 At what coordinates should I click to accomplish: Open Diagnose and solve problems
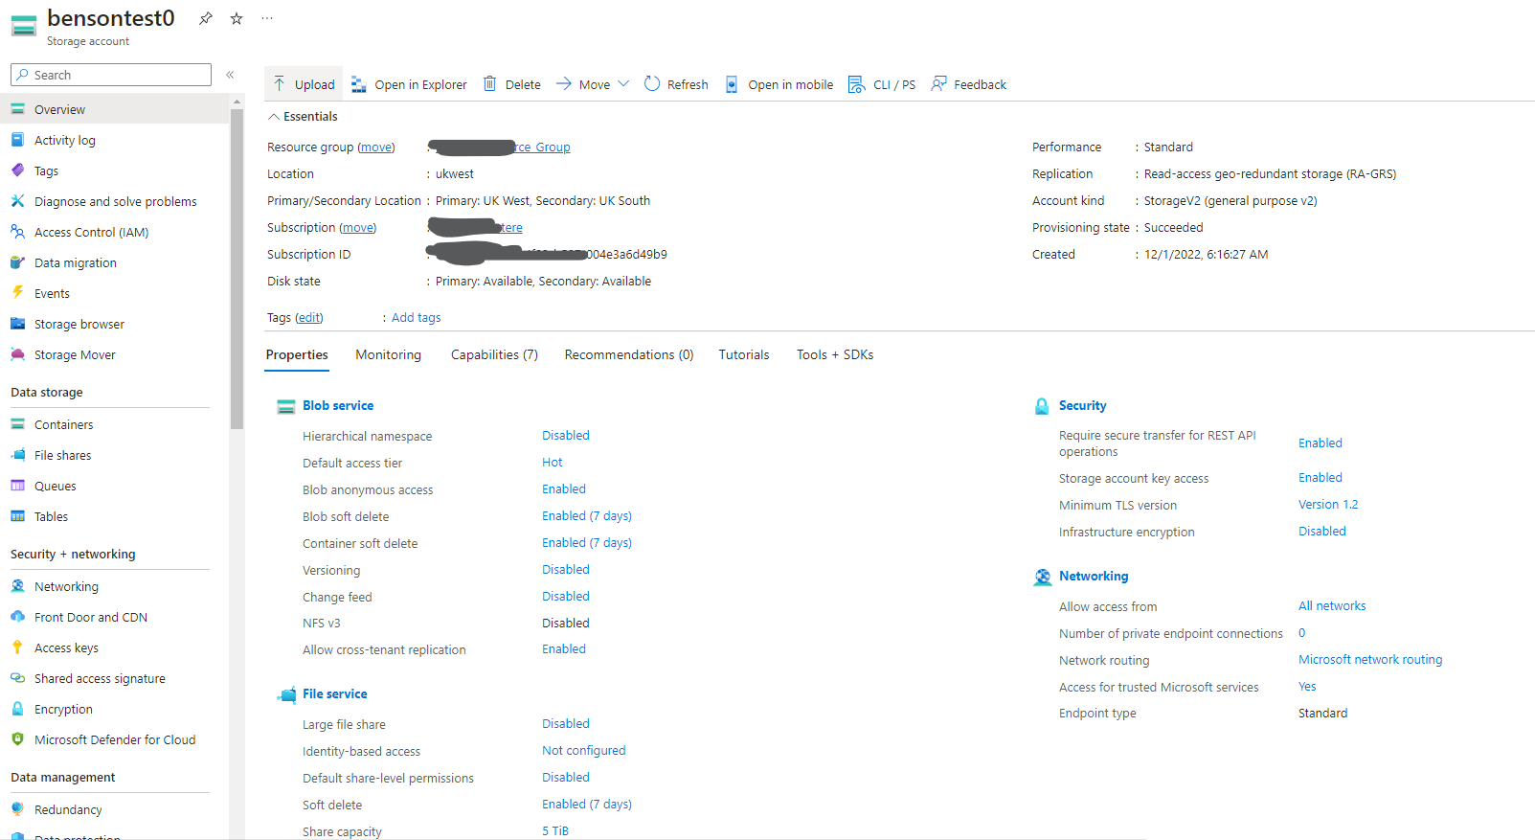tap(115, 201)
